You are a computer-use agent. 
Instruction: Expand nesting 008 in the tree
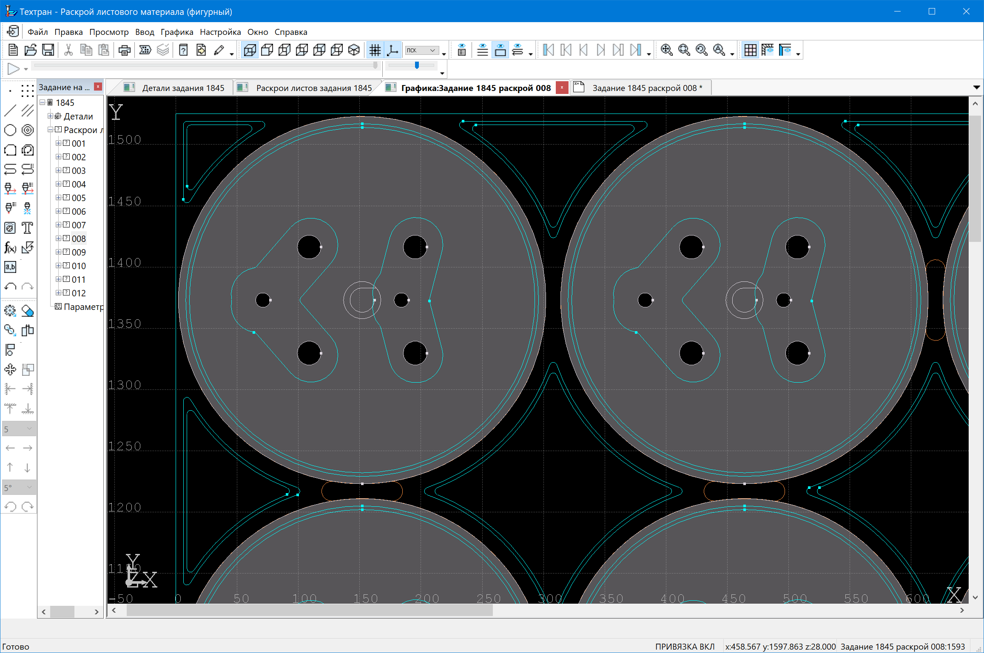[59, 238]
